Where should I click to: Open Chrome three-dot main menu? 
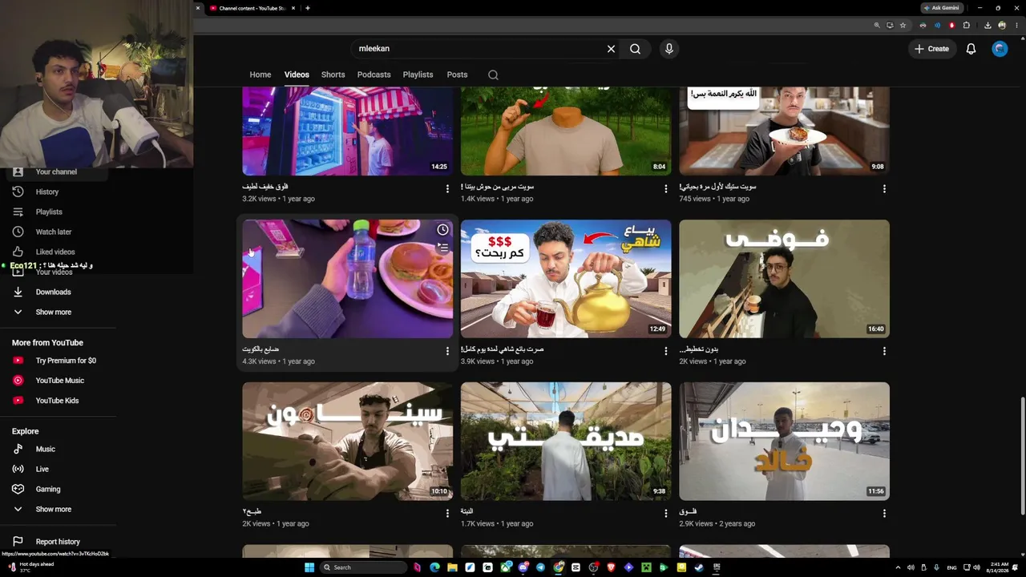point(1016,25)
